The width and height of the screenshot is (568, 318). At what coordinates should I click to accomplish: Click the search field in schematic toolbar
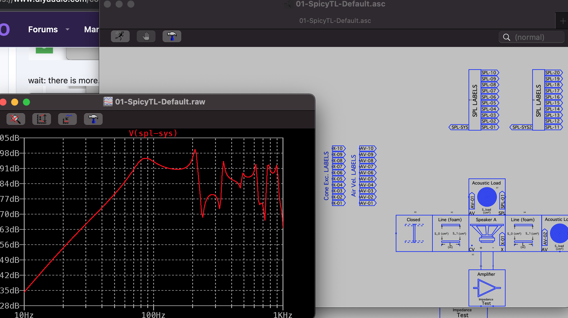click(x=531, y=37)
